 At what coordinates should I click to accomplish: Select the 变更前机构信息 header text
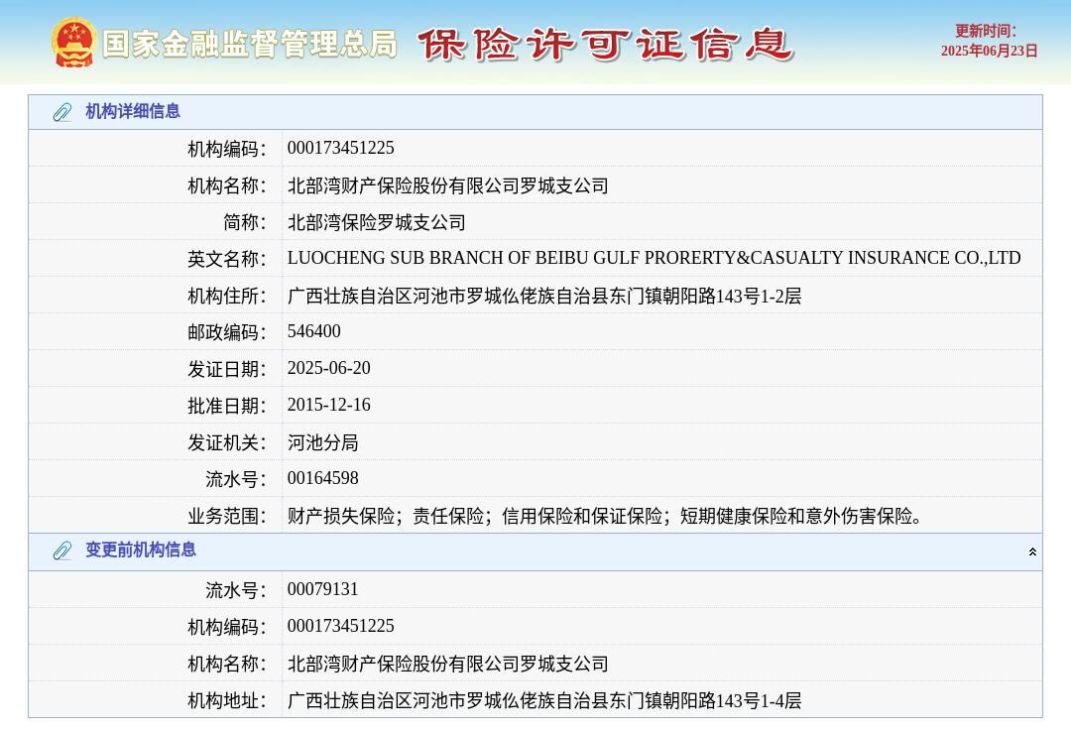click(x=140, y=550)
